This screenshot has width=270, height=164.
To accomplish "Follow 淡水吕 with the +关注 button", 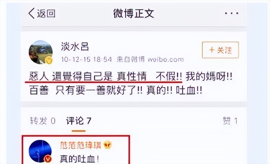I will (221, 50).
